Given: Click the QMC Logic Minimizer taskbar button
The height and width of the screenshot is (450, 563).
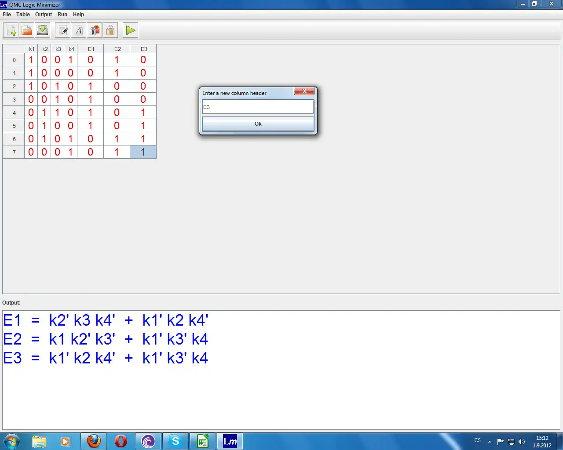Looking at the screenshot, I should [230, 441].
